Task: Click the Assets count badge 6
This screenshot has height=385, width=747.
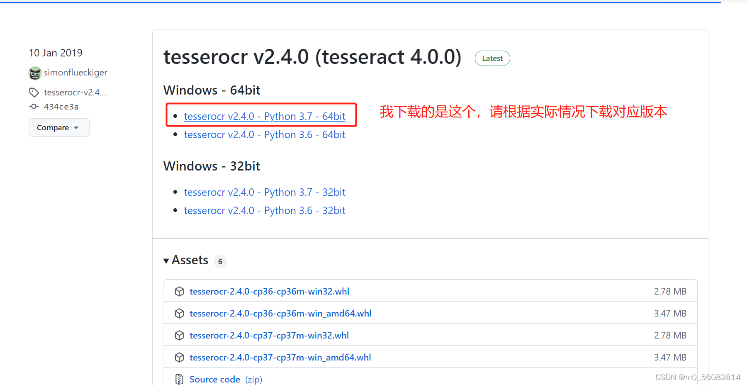Action: [220, 261]
